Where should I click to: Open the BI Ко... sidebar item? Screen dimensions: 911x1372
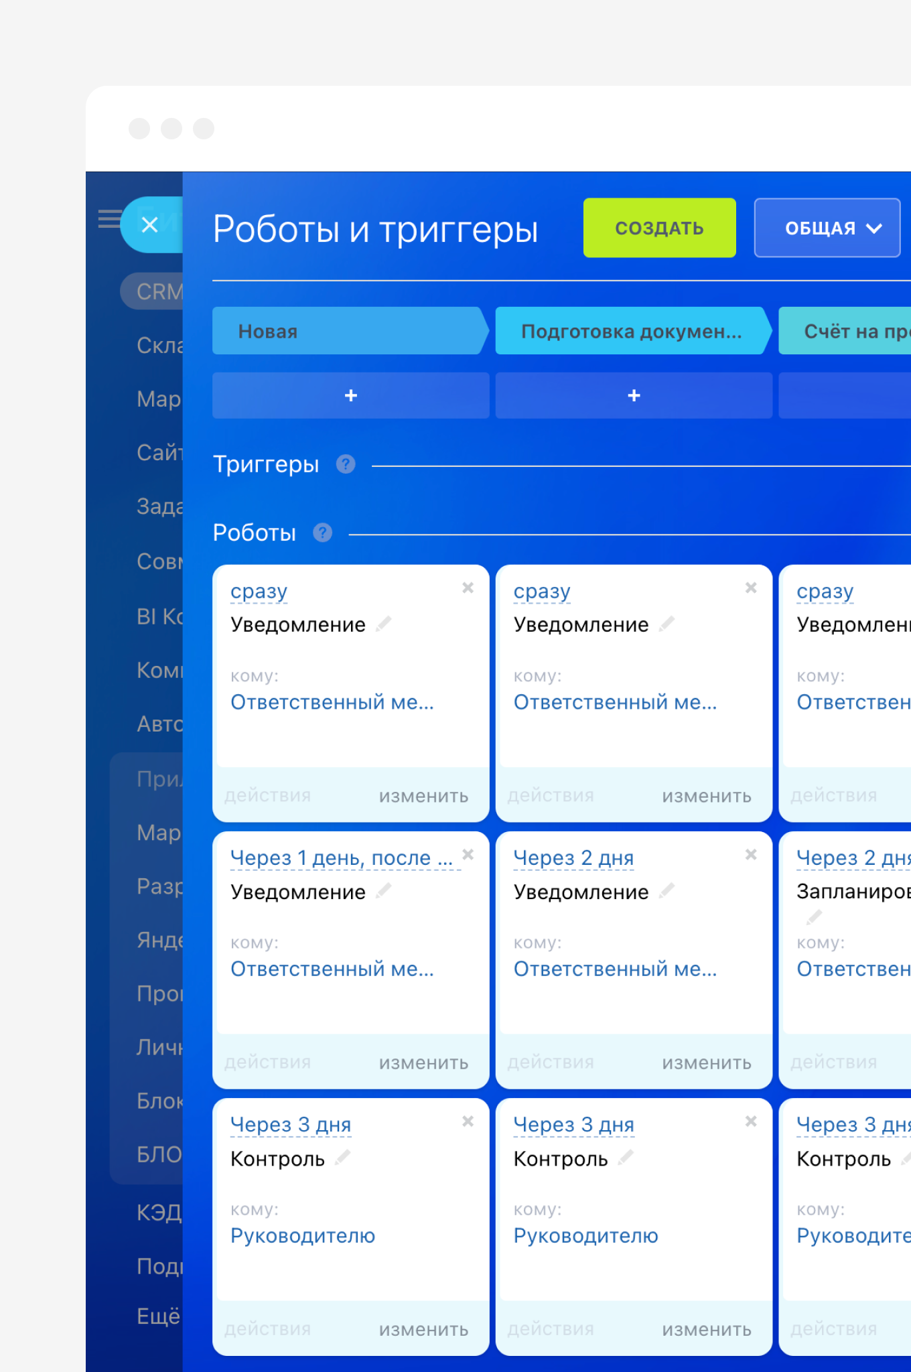159,616
